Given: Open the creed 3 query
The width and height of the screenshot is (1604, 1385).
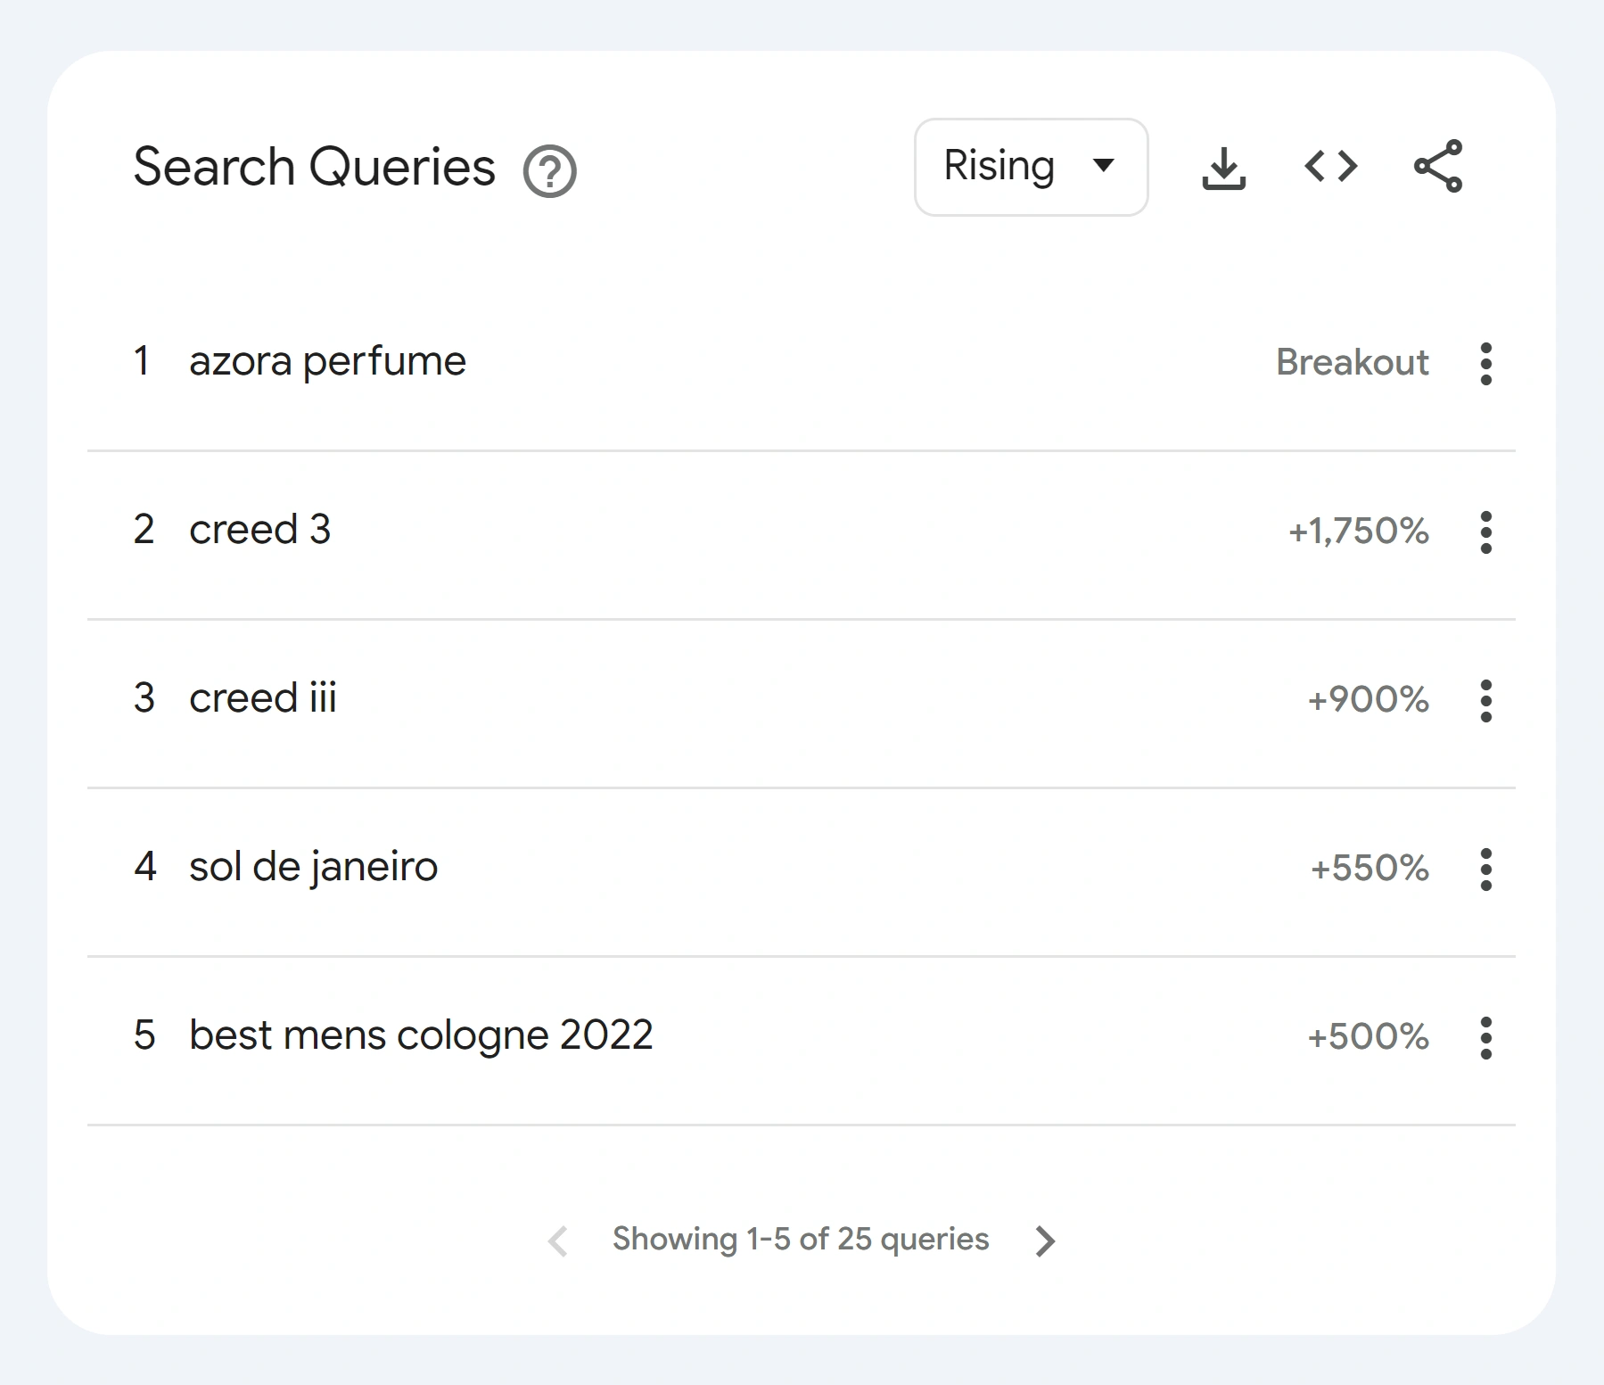Looking at the screenshot, I should [259, 531].
